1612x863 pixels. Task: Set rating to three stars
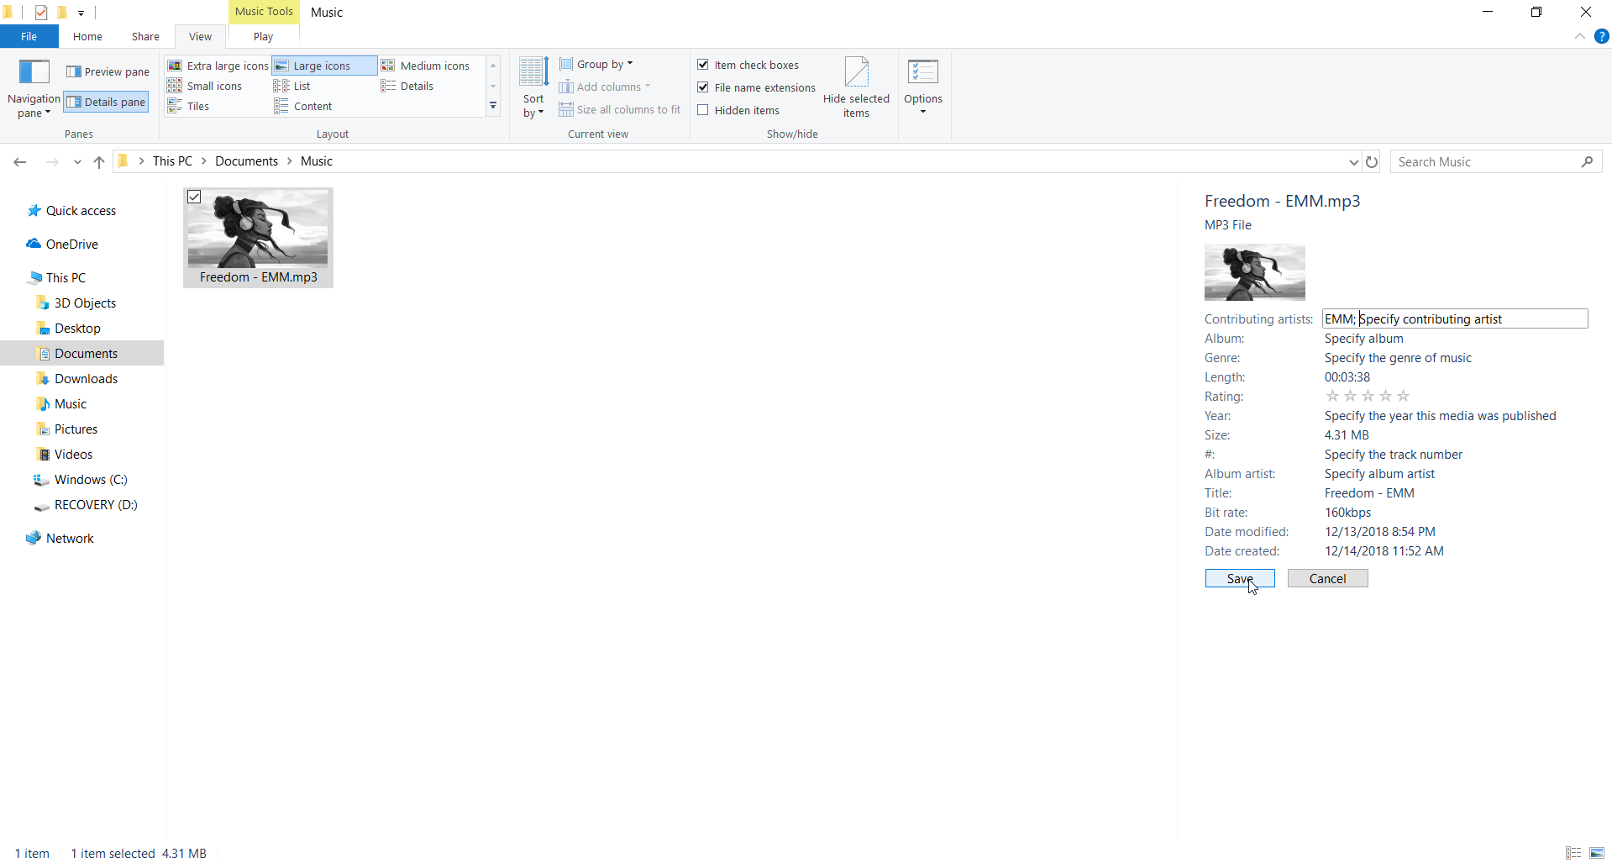[x=1368, y=396]
